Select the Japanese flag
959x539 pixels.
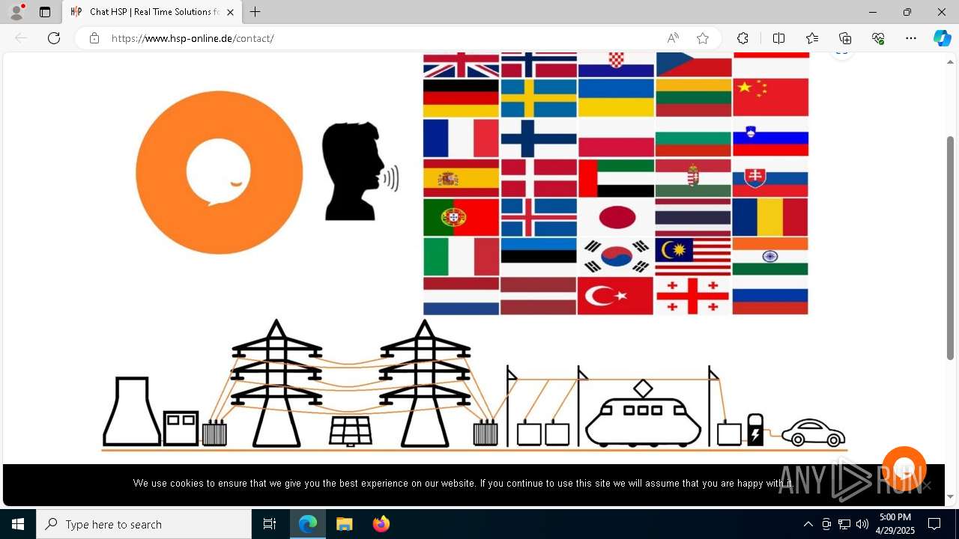pos(616,217)
